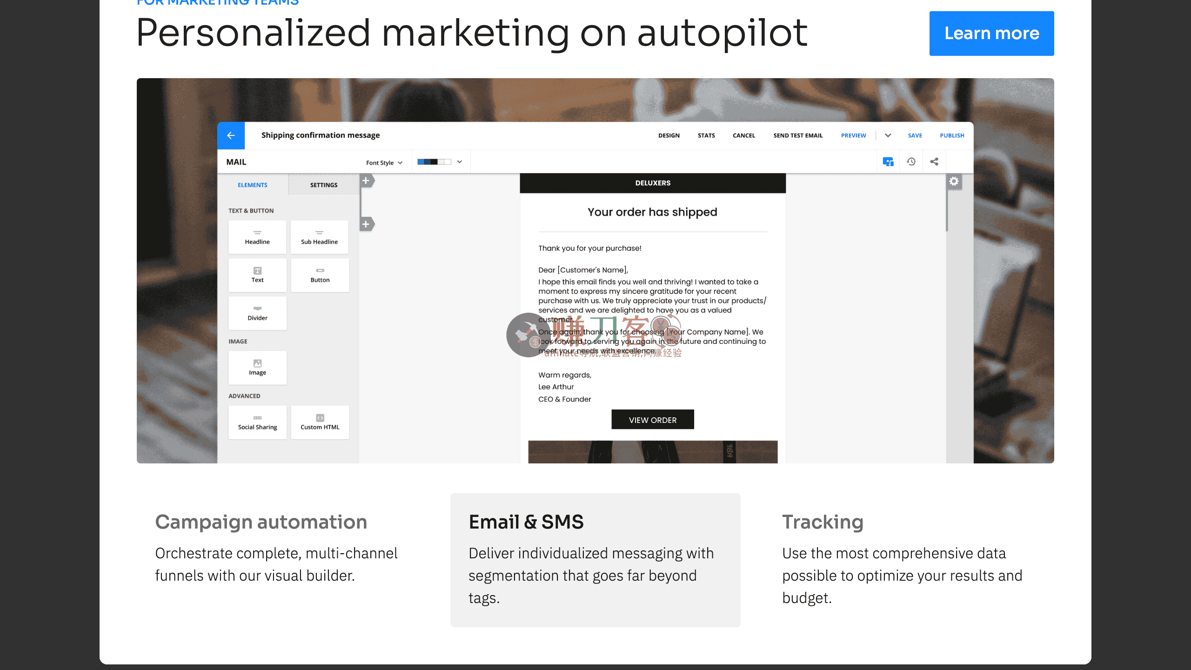Click the Learn more button
This screenshot has width=1191, height=670.
991,33
